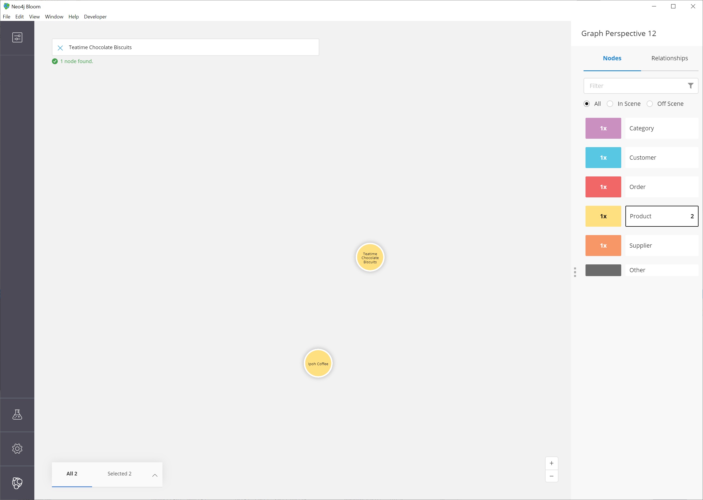This screenshot has height=500, width=703.
Task: Switch to the Nodes tab
Action: point(612,58)
